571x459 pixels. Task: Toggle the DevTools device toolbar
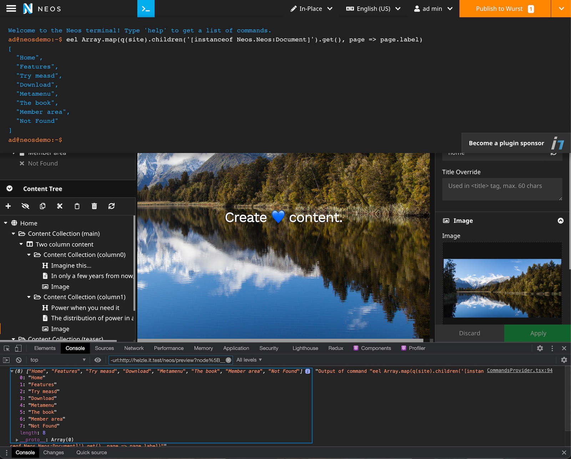pos(18,348)
